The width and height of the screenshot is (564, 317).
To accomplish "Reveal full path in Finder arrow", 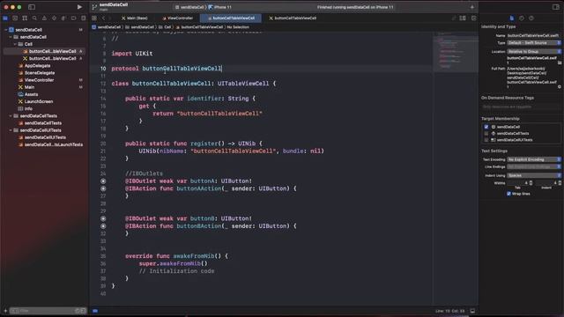I will [560, 86].
